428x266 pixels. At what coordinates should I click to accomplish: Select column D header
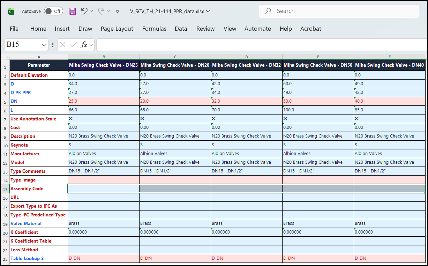247,57
